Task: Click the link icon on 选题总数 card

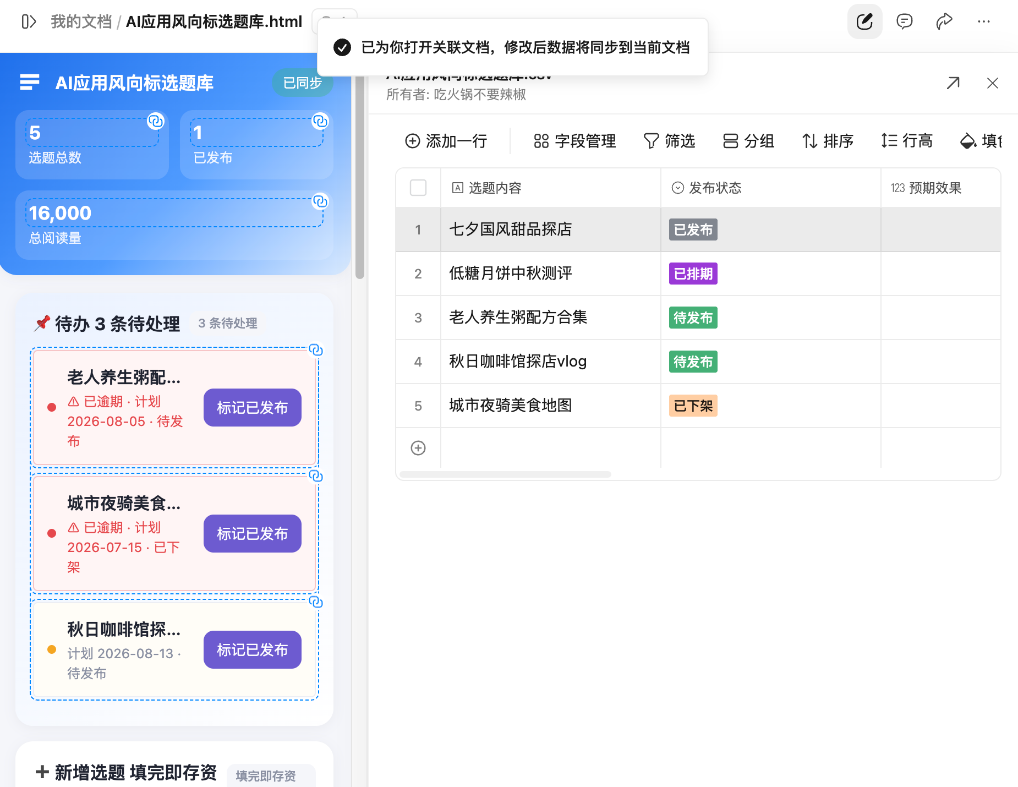Action: 156,121
